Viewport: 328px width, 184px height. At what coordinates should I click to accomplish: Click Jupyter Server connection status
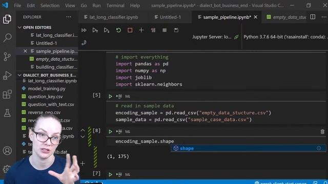pyautogui.click(x=215, y=37)
